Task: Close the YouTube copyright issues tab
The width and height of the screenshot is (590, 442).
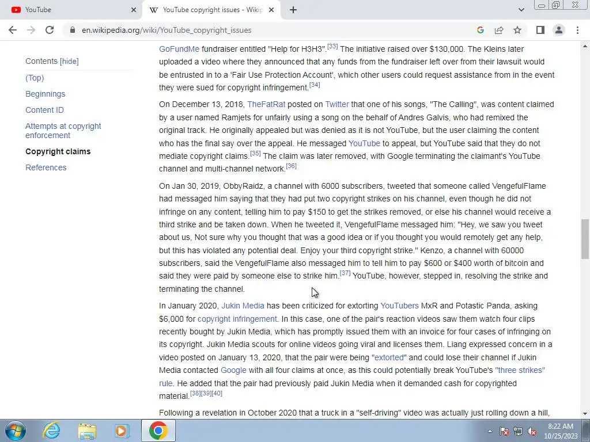Action: click(x=271, y=10)
